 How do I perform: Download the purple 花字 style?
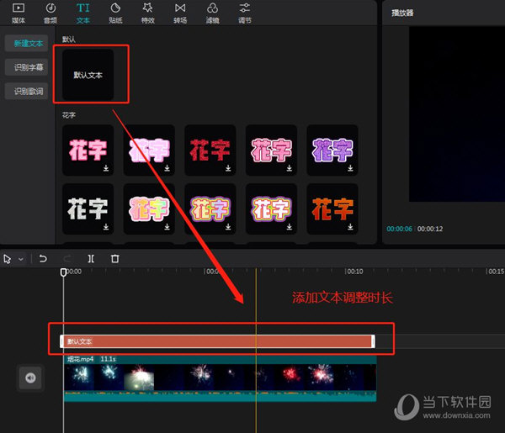pyautogui.click(x=350, y=168)
